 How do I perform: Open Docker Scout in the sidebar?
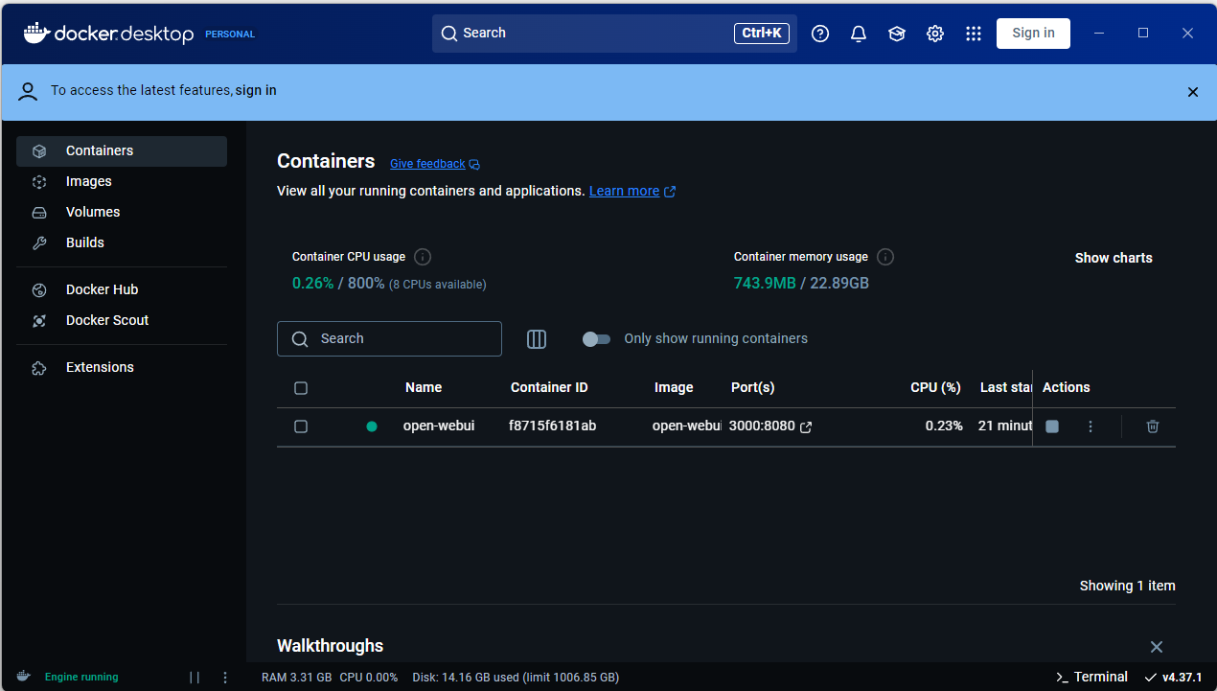point(122,321)
